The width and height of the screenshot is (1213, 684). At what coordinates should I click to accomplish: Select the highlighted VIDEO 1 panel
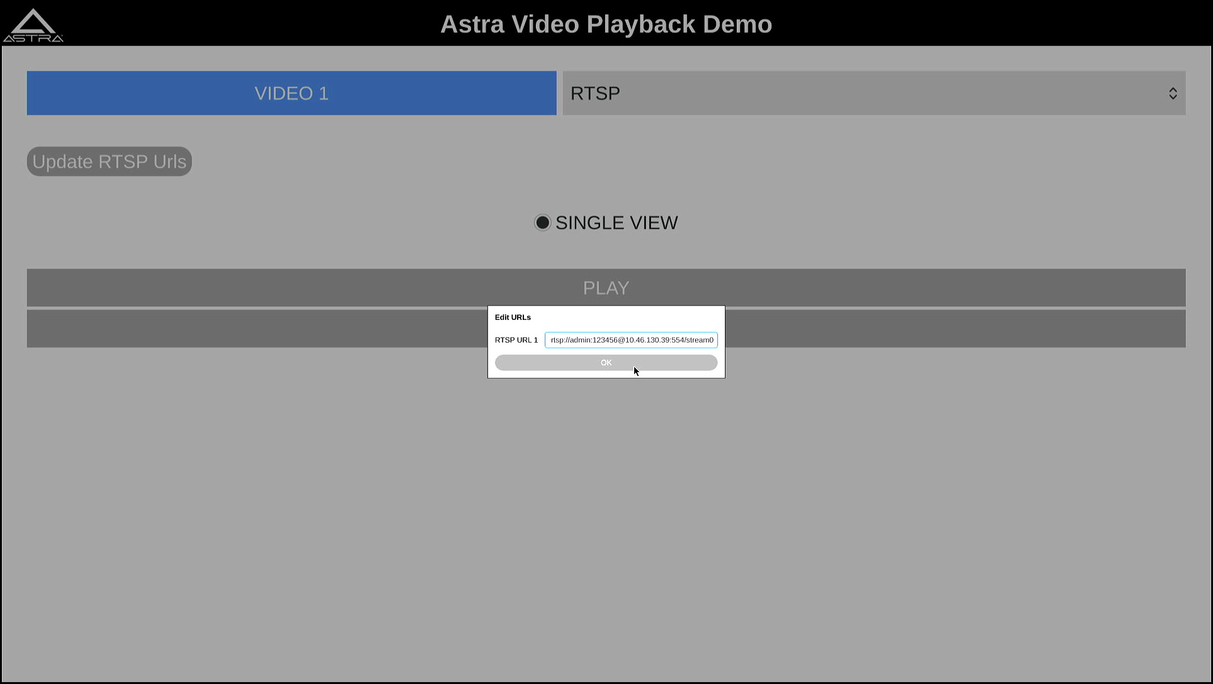291,93
